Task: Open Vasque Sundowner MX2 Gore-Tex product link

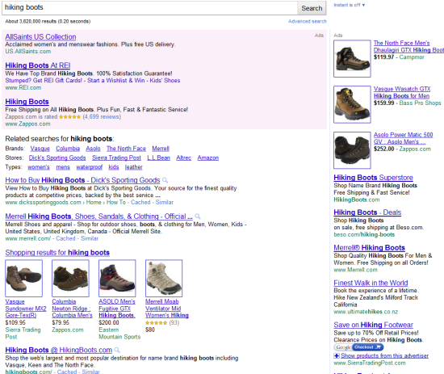Action: pos(26,309)
